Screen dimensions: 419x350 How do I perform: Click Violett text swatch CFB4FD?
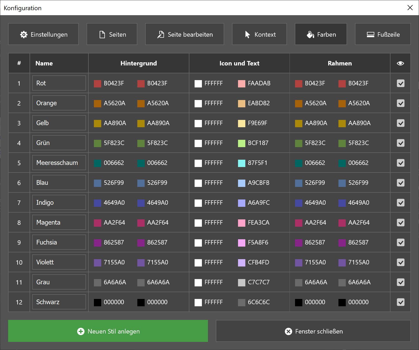pyautogui.click(x=242, y=263)
